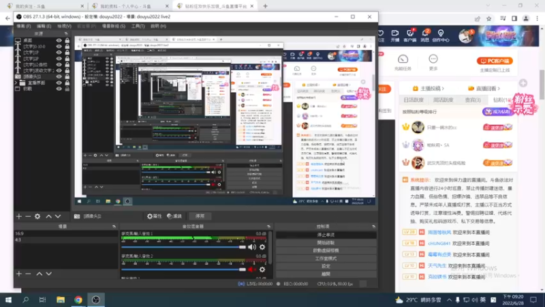
Task: Toggle lock on 摄像头 source
Action: pos(67,76)
